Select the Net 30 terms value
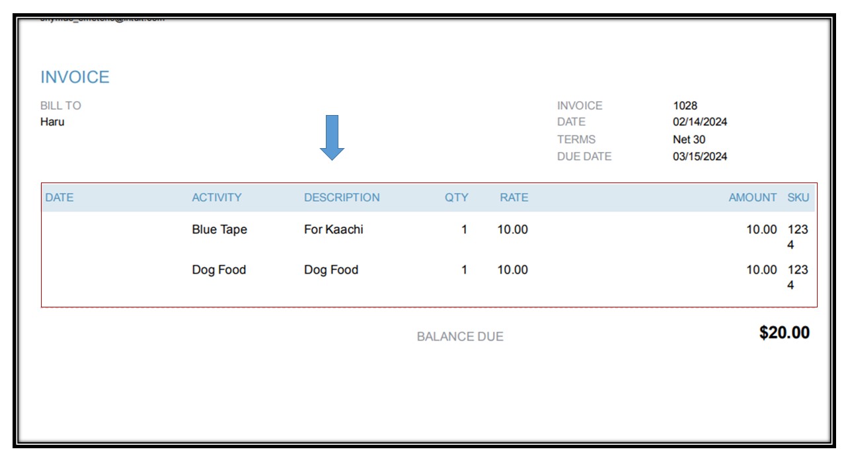The width and height of the screenshot is (846, 476). 688,139
